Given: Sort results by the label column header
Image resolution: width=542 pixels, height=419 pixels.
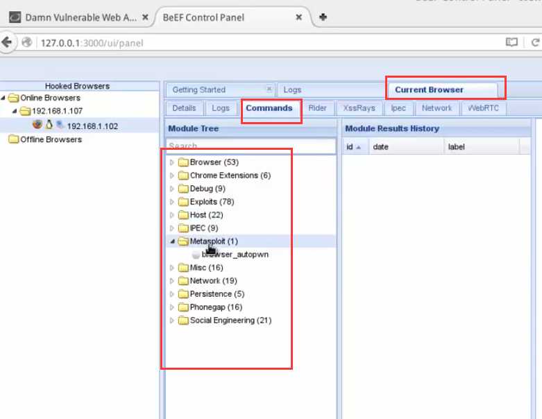Looking at the screenshot, I should click(x=482, y=147).
